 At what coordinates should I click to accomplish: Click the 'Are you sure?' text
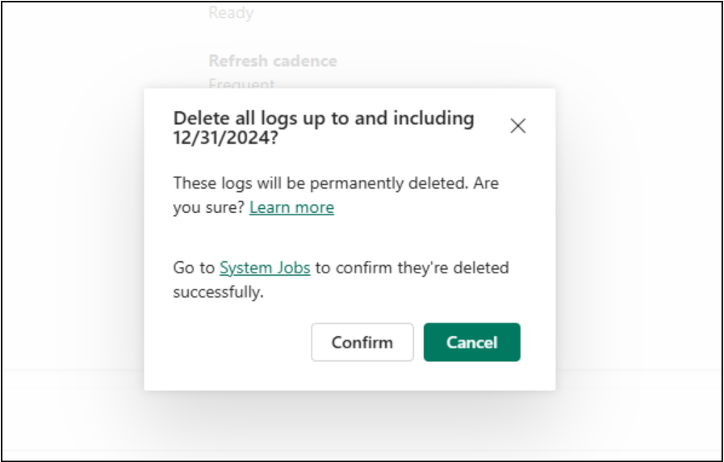pos(208,207)
